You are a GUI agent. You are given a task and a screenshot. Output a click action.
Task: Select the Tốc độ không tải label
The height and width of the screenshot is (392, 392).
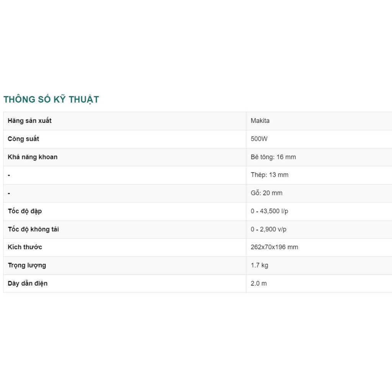tap(33, 229)
